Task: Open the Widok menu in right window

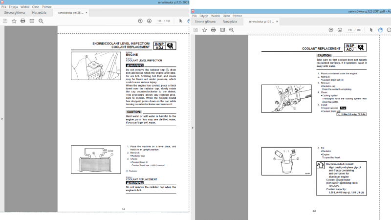Action: pos(216,16)
